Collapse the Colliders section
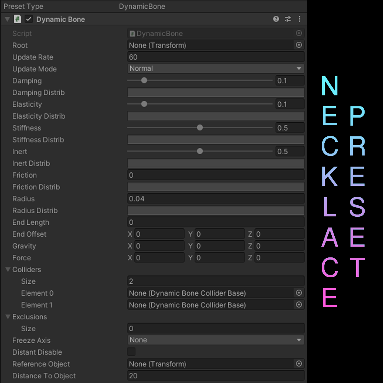Image resolution: width=383 pixels, height=383 pixels. click(8, 270)
